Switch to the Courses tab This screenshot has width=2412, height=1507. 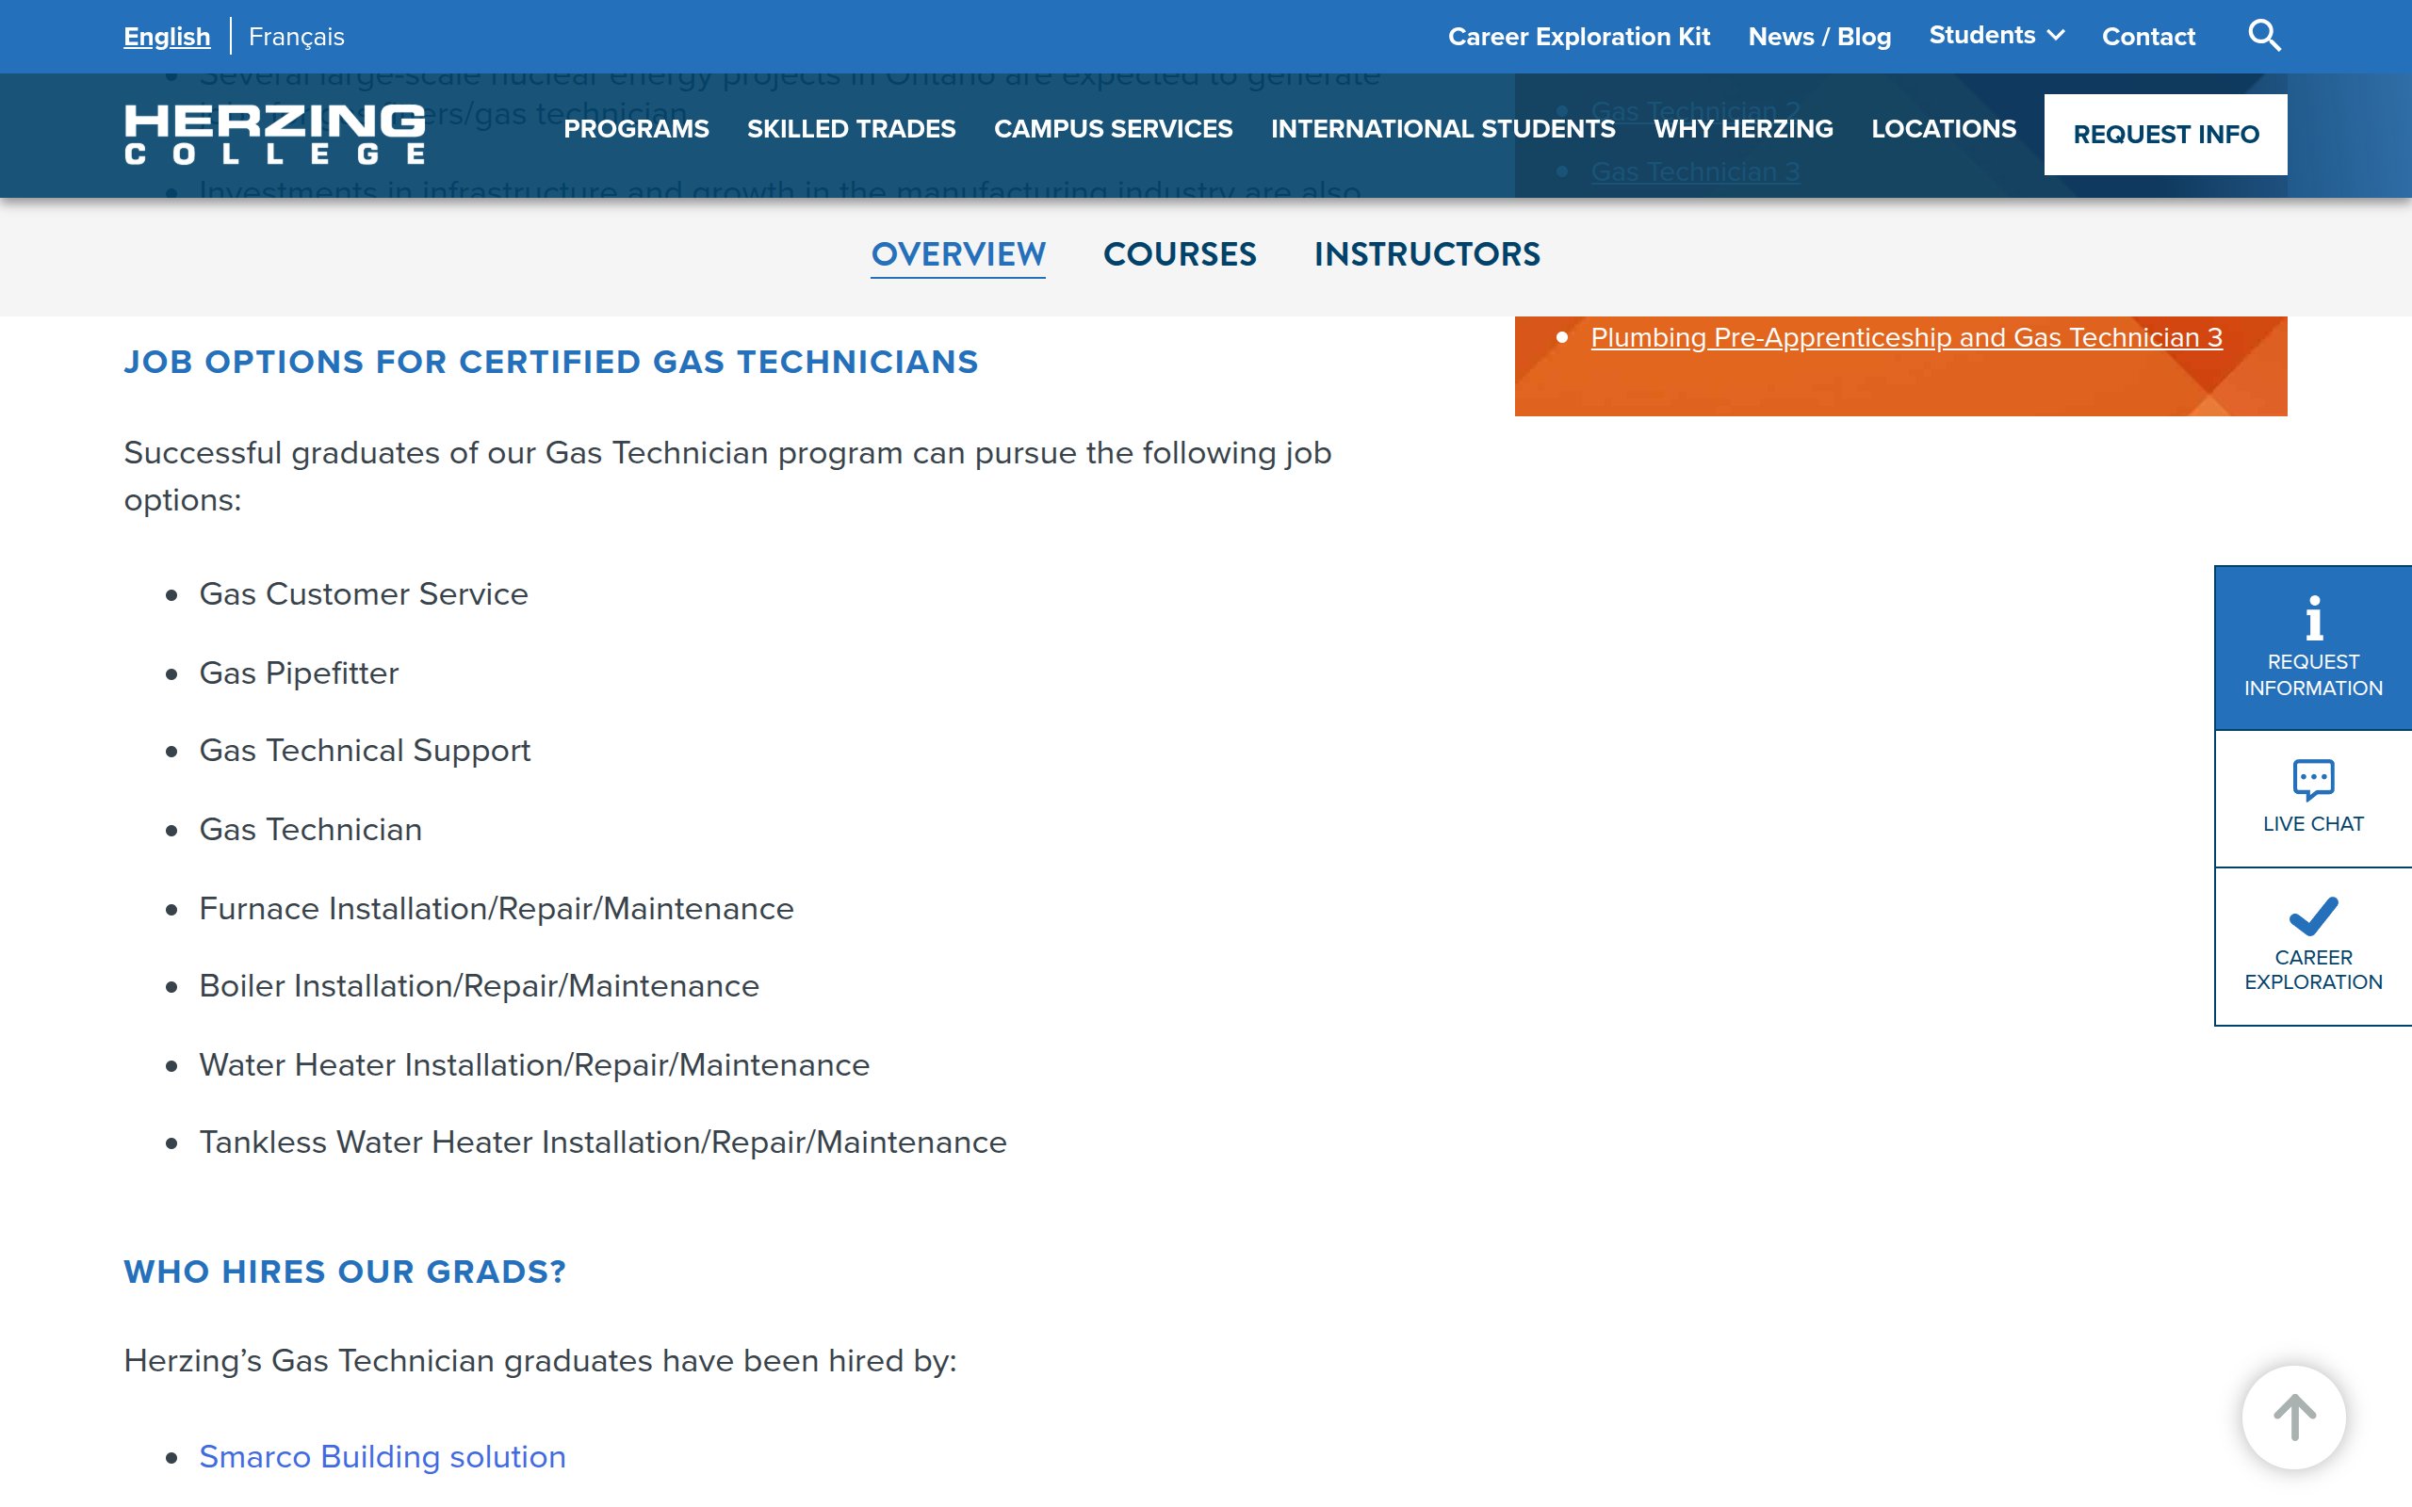(1179, 254)
